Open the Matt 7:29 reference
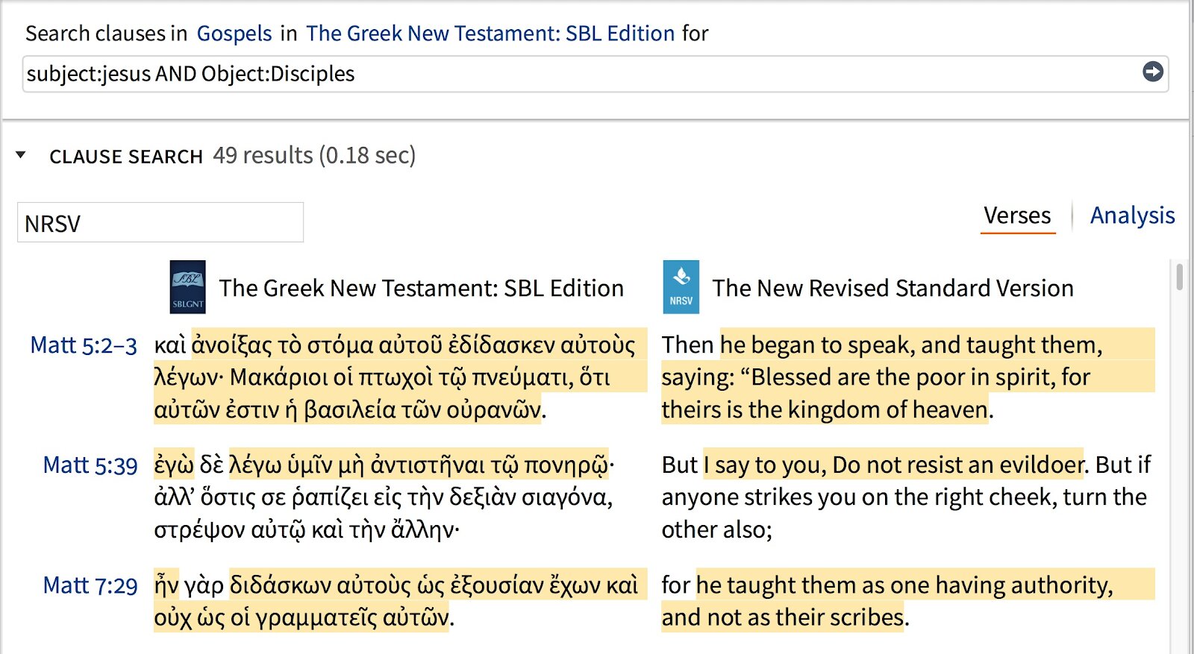 click(x=90, y=585)
